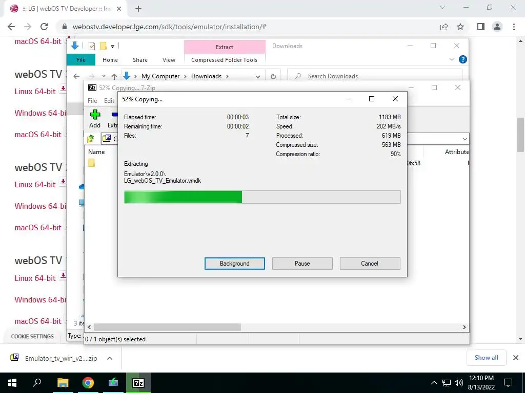
Task: Open the network tray icon
Action: (x=447, y=383)
